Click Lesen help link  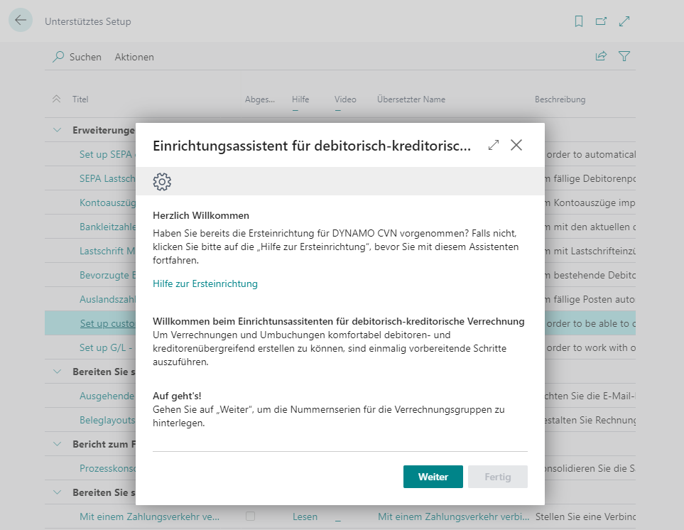pos(305,517)
